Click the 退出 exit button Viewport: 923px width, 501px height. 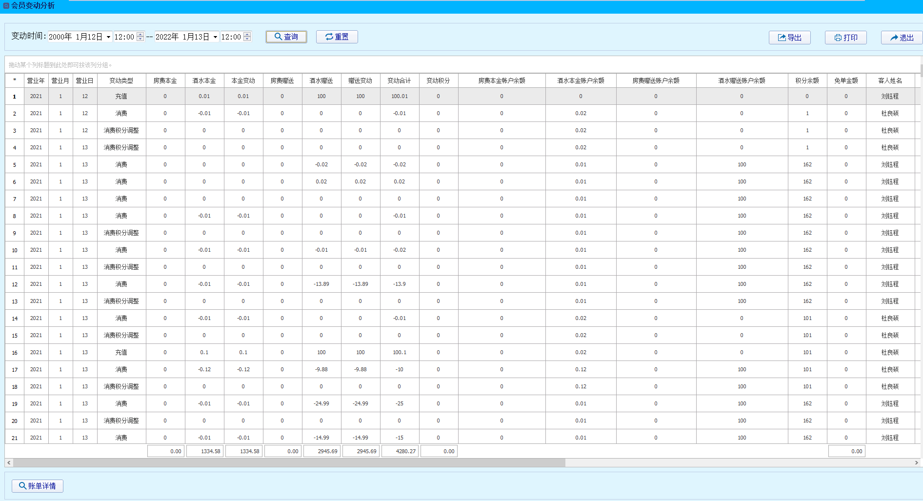(x=902, y=38)
